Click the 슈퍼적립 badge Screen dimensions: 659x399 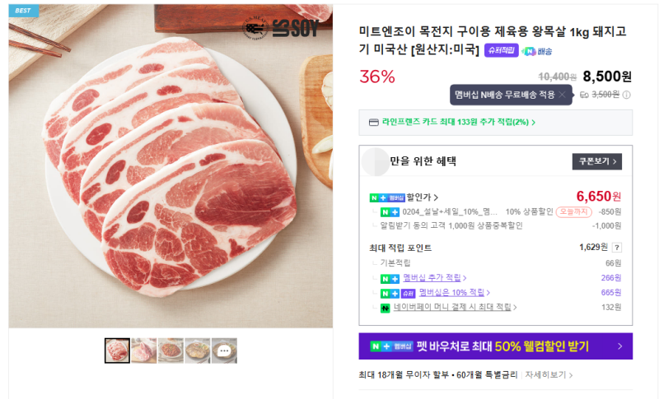(500, 50)
